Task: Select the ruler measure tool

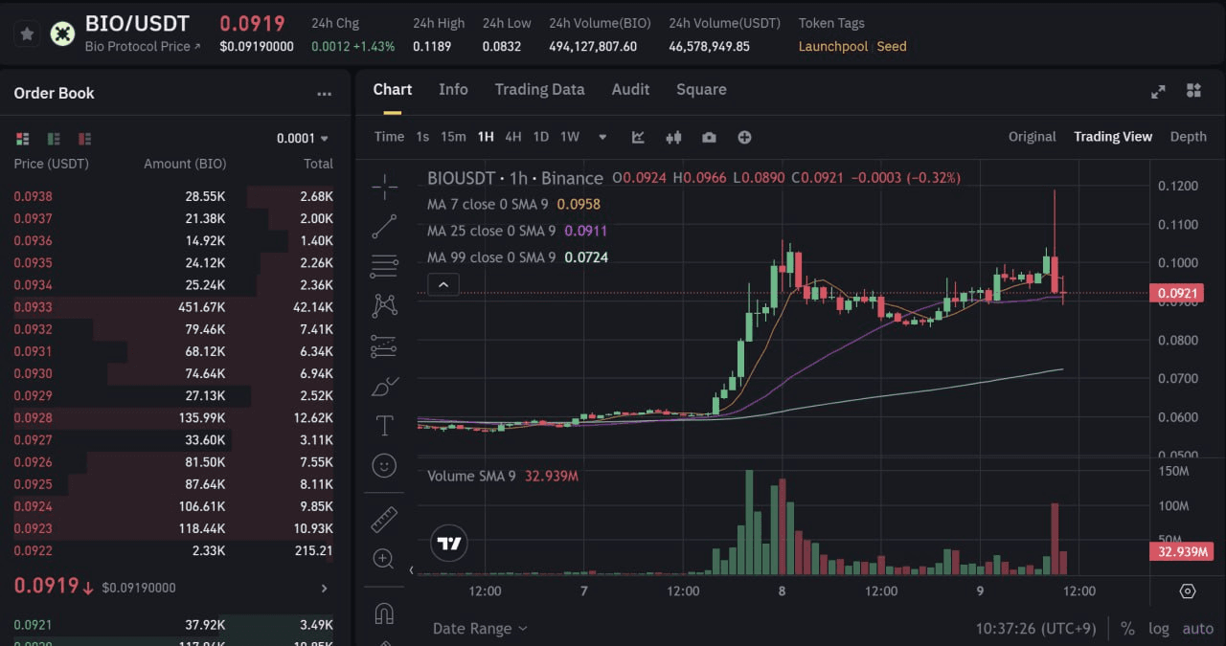Action: 384,519
